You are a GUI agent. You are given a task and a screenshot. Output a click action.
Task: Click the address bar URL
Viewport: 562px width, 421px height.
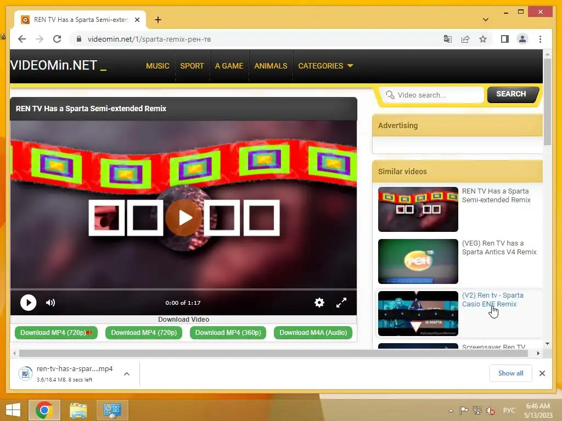[x=149, y=39]
